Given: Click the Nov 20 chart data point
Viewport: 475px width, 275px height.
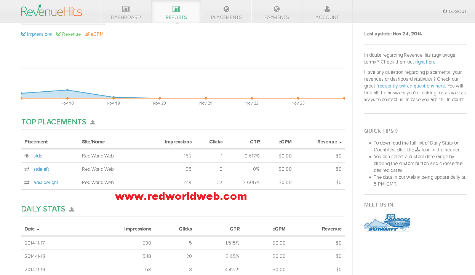Looking at the screenshot, I should pyautogui.click(x=160, y=98).
